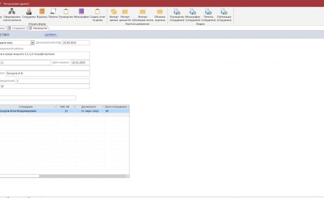The height and width of the screenshot is (198, 324).
Task: Click the dissertation title field with тетрафторэтана
Action: [44, 56]
